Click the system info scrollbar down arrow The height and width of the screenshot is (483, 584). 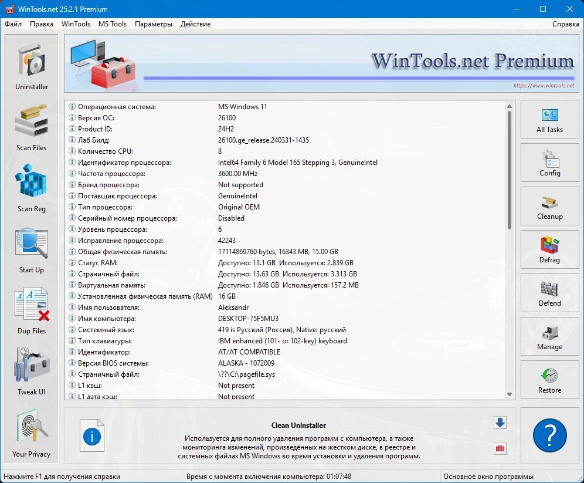tap(509, 394)
